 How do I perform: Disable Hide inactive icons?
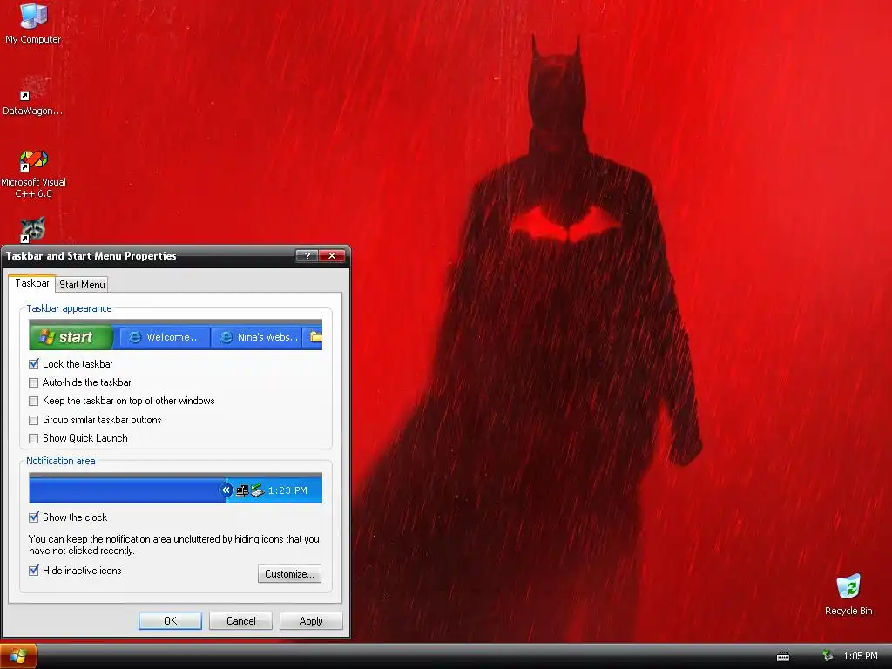(34, 570)
